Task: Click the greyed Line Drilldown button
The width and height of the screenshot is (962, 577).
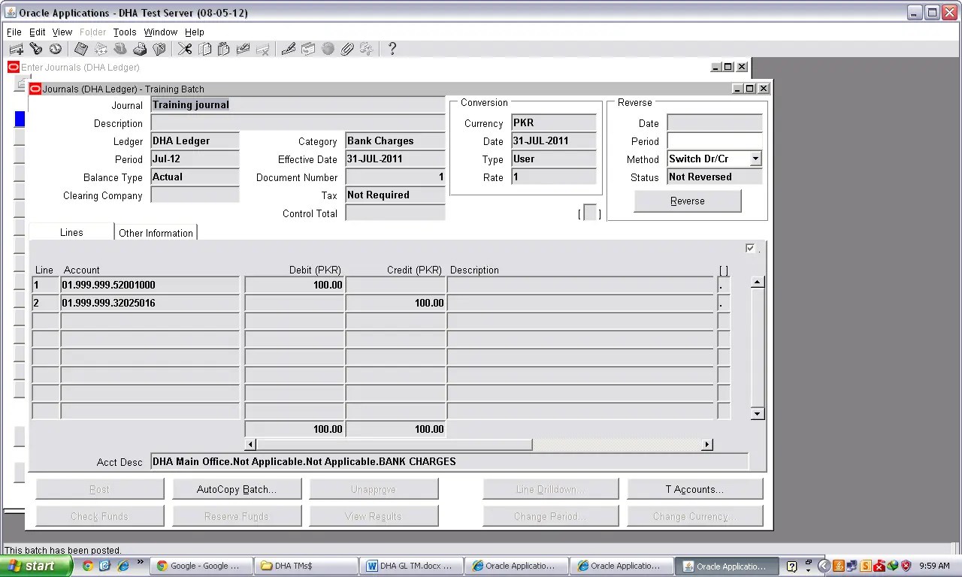Action: 551,489
